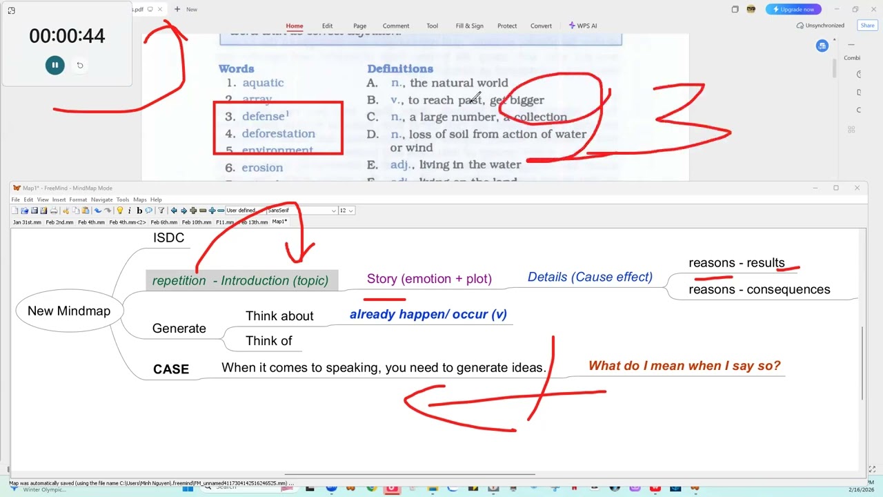This screenshot has height=497, width=883.
Task: Switch to the Feb 6th.mm map tab
Action: 164,222
